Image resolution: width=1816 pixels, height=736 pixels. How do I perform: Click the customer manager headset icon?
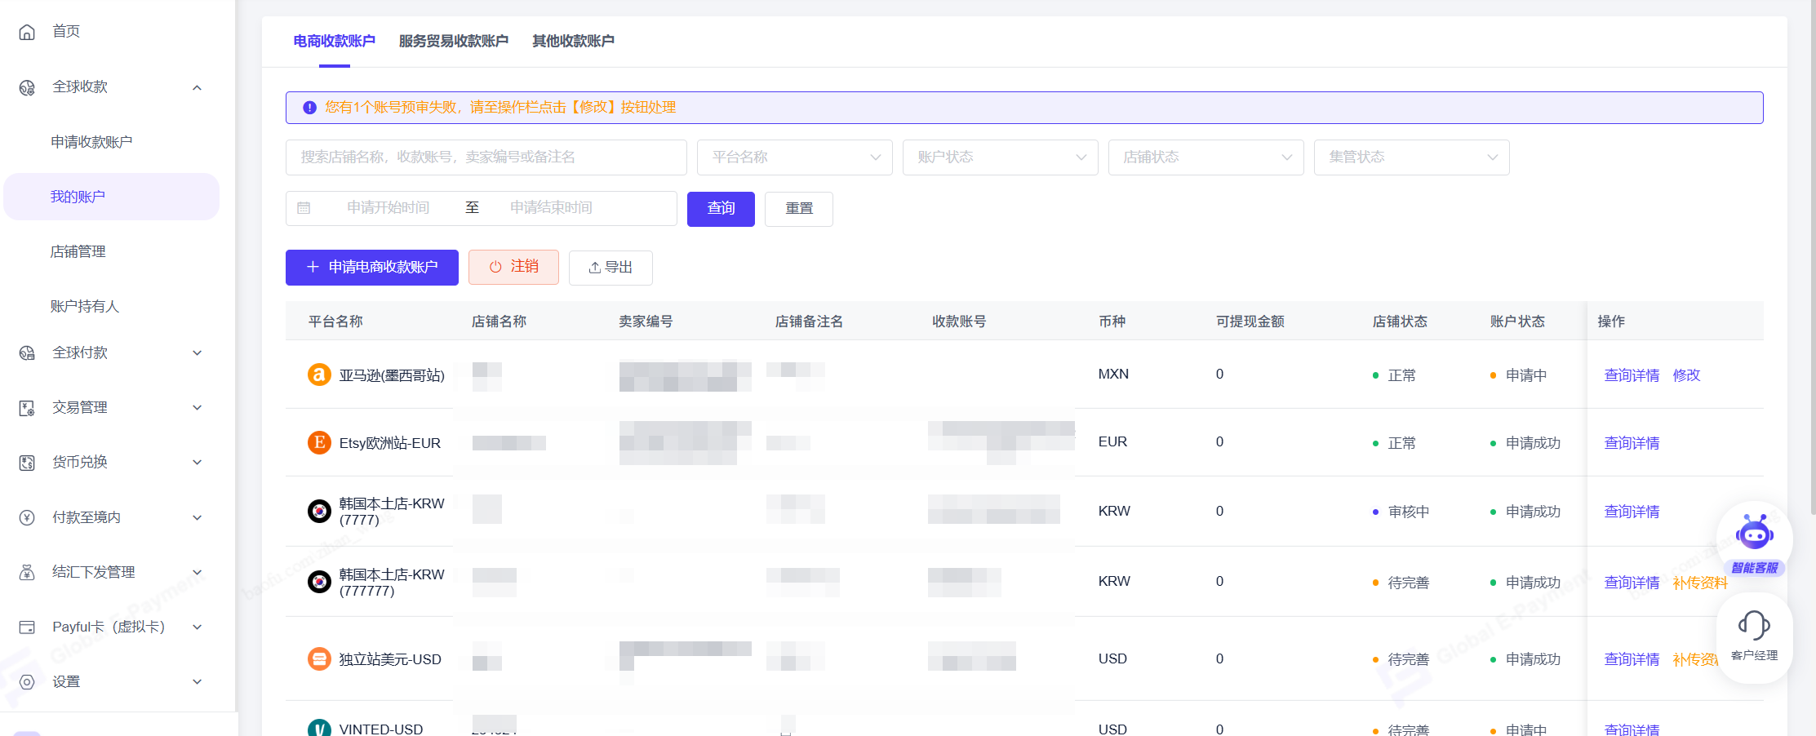coord(1754,627)
